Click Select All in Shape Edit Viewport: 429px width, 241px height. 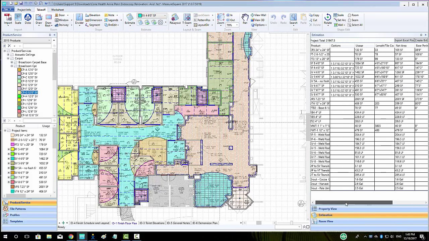355,25
